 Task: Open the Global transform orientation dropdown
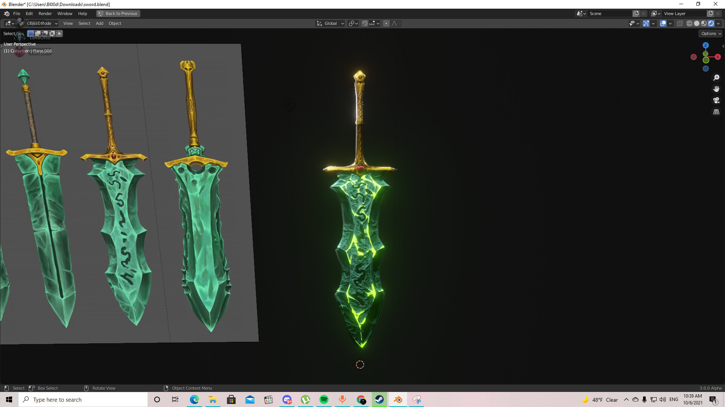click(x=330, y=23)
